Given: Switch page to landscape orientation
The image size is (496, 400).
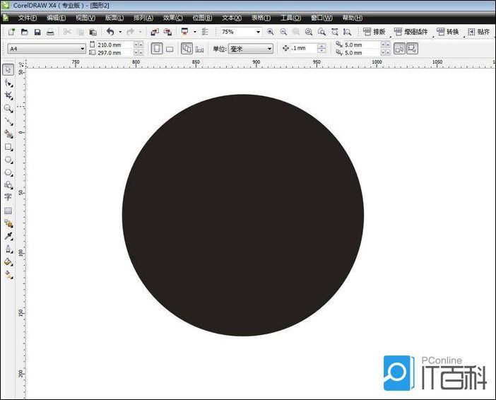Looking at the screenshot, I should pyautogui.click(x=170, y=49).
